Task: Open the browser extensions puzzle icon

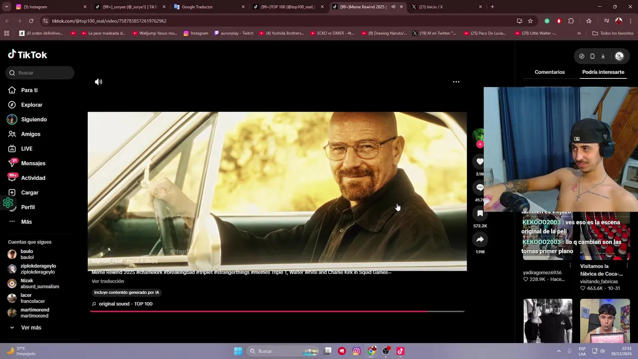Action: [x=571, y=21]
